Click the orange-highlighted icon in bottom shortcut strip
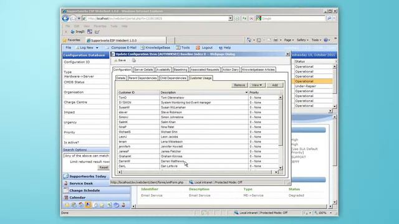The image size is (399, 224). [88, 205]
